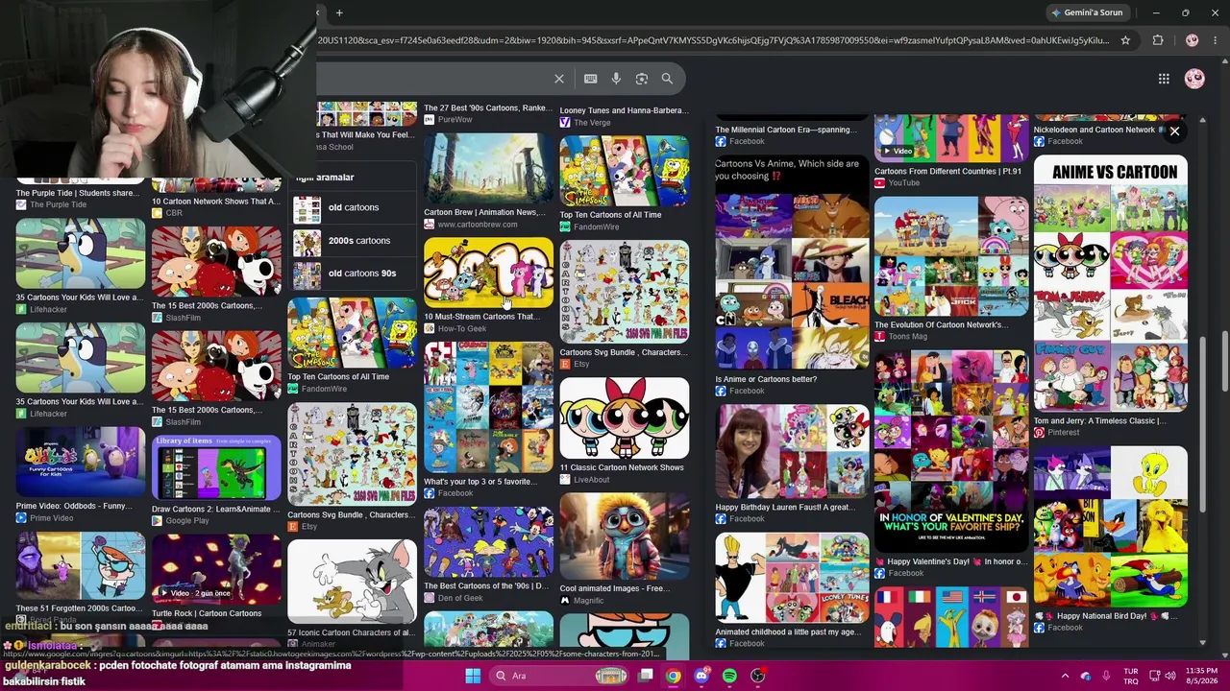
Task: Open the 'Looney Tunes and Hanna-Barbera' Verge link
Action: click(624, 110)
